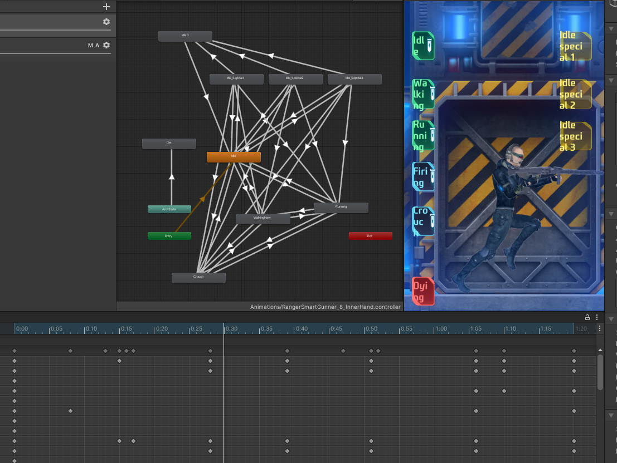Click the Crouch state node
The image size is (617, 463).
point(198,277)
